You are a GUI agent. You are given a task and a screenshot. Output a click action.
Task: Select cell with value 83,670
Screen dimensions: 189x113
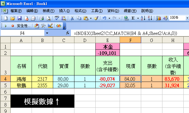173,79
